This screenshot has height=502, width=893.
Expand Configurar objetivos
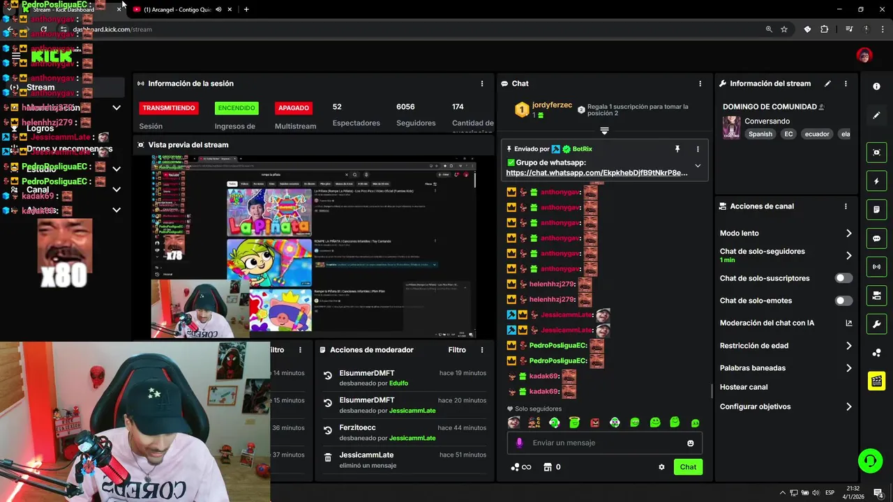click(x=849, y=406)
